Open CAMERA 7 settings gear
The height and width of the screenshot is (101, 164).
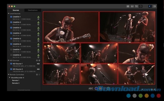click(x=38, y=52)
